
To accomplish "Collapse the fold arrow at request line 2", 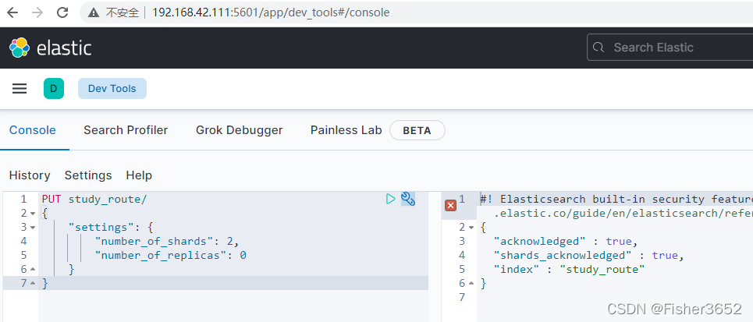I will point(33,213).
